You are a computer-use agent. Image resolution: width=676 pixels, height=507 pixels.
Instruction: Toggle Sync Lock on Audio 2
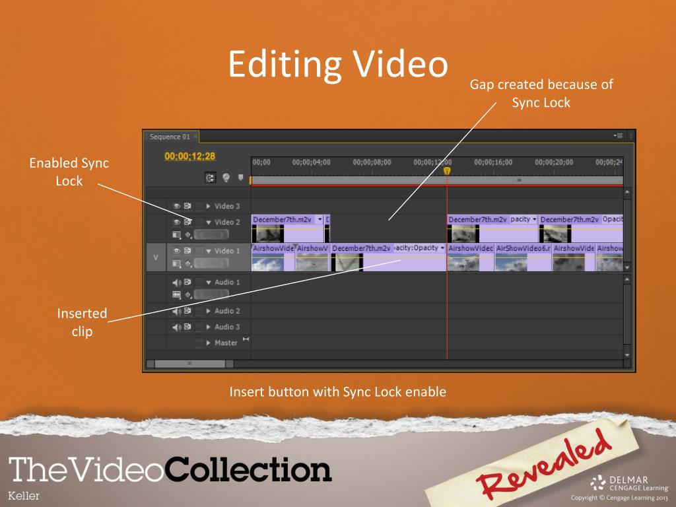tap(187, 311)
